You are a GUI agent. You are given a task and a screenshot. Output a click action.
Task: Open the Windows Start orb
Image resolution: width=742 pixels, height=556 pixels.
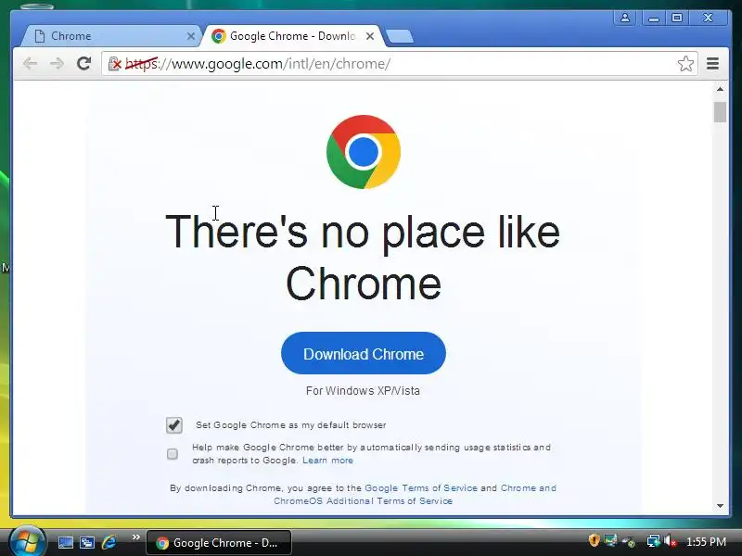coord(27,541)
